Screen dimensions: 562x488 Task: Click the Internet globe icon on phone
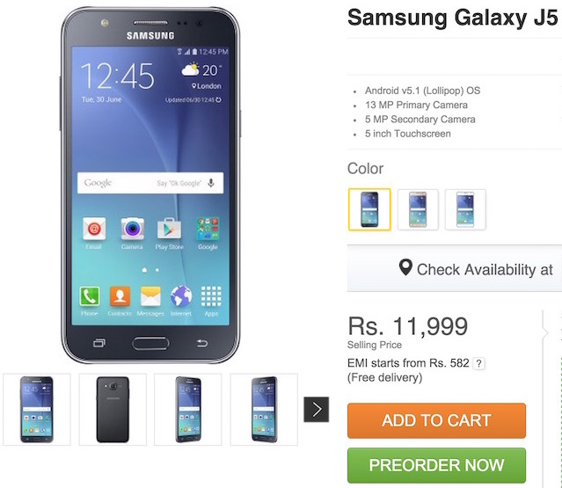[x=181, y=296]
